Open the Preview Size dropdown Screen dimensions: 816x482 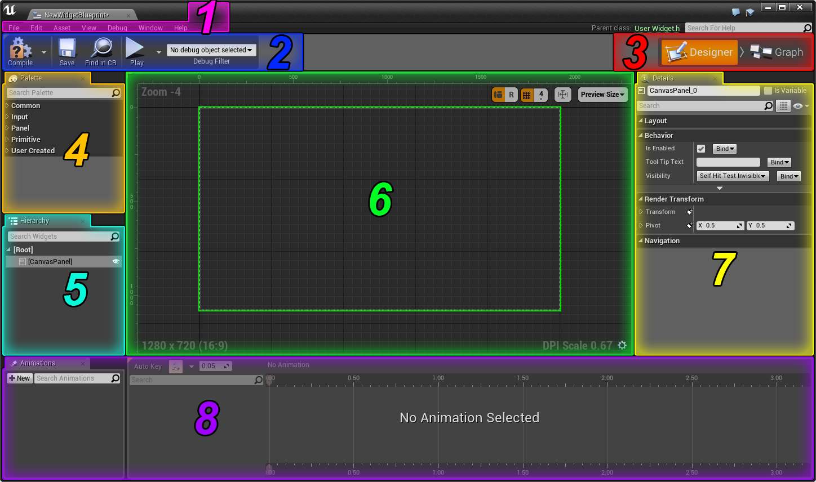pos(603,95)
